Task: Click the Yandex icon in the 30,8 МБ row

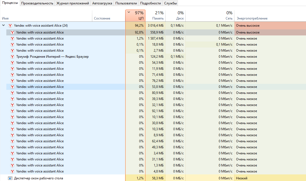Action: (x=12, y=123)
